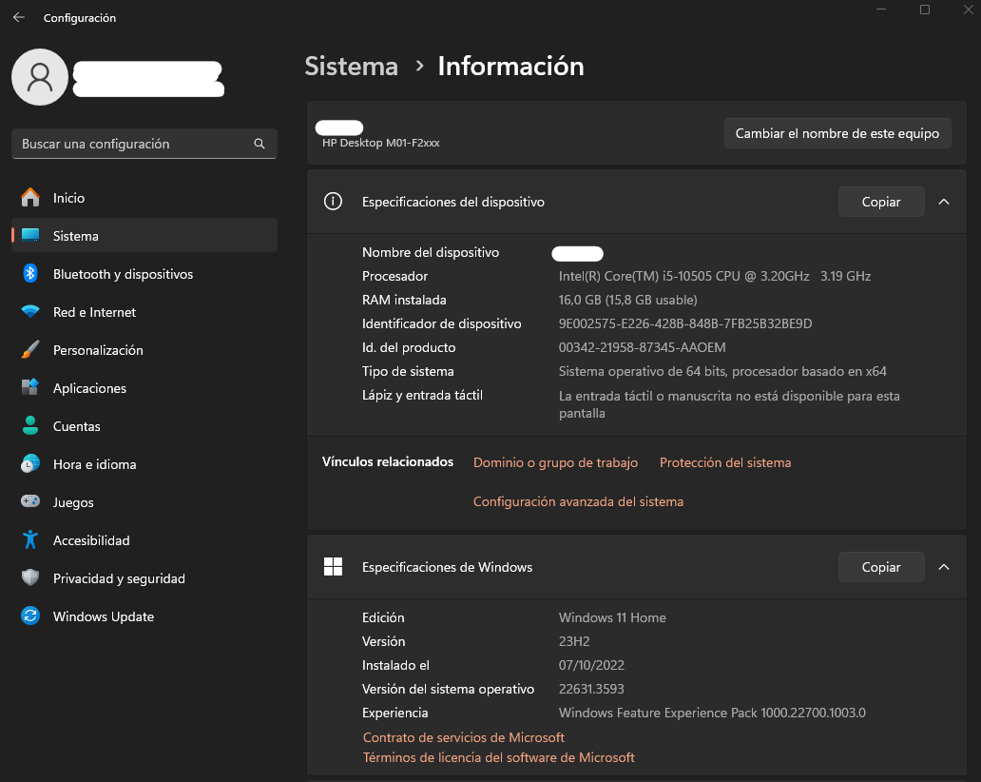Click the install date 07/10/2022

[x=591, y=665]
